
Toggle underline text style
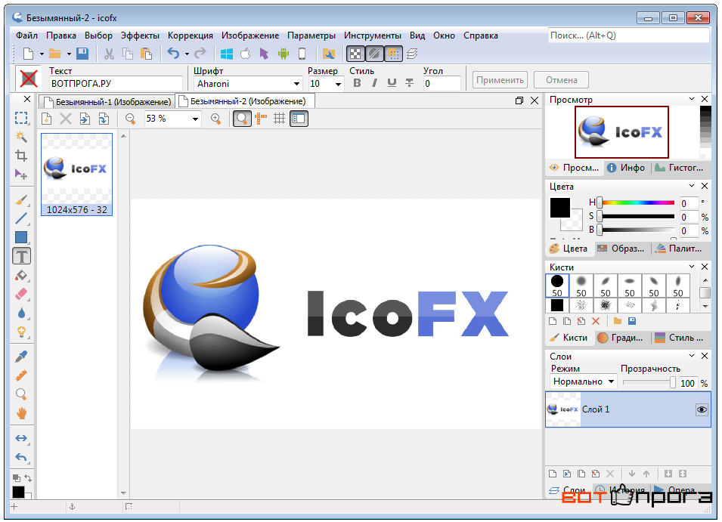tap(392, 83)
